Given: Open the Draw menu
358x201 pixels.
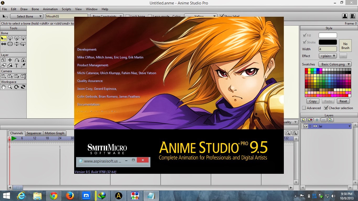Looking at the screenshot, I should [24, 9].
